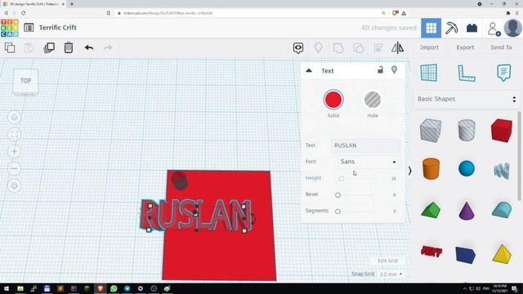Open the Bricks mode
This screenshot has width=523, height=294.
[472, 28]
